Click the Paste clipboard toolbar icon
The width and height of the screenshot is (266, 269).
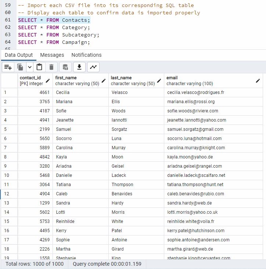39,67
